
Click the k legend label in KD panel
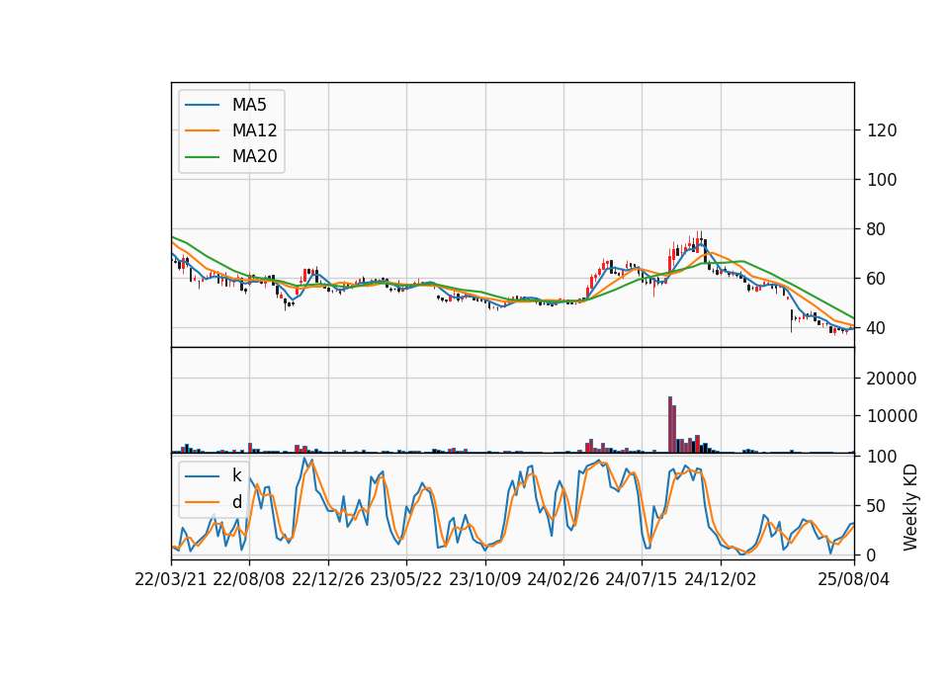[x=236, y=475]
